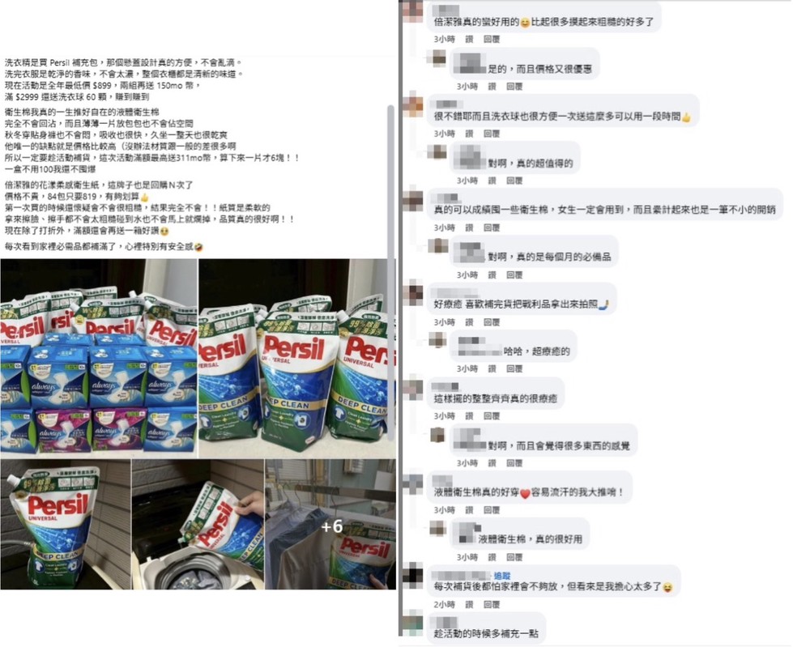Open the photo pouring Persil into washer
Screen dimensions: 793x647
[x=198, y=524]
